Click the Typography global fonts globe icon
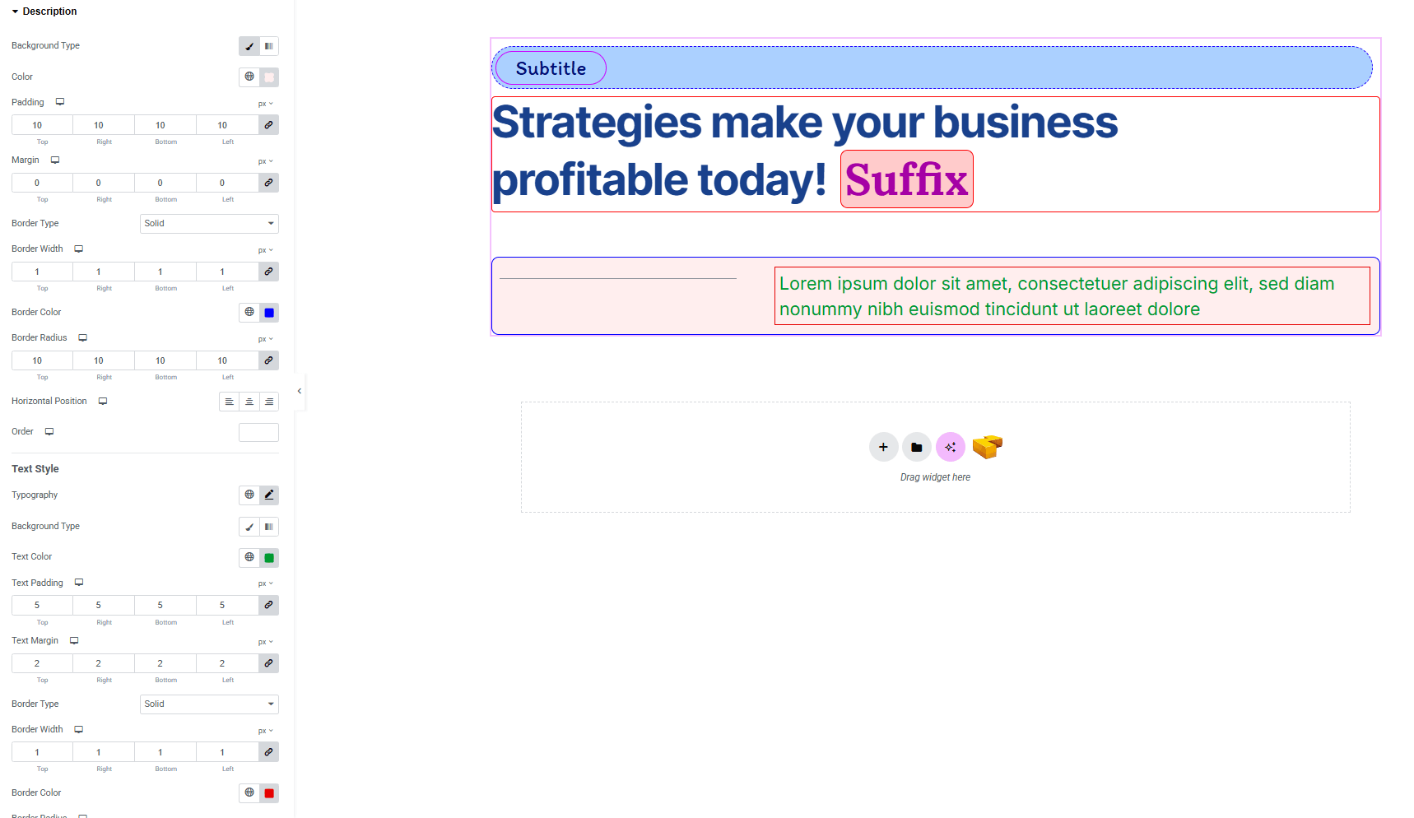 click(249, 495)
